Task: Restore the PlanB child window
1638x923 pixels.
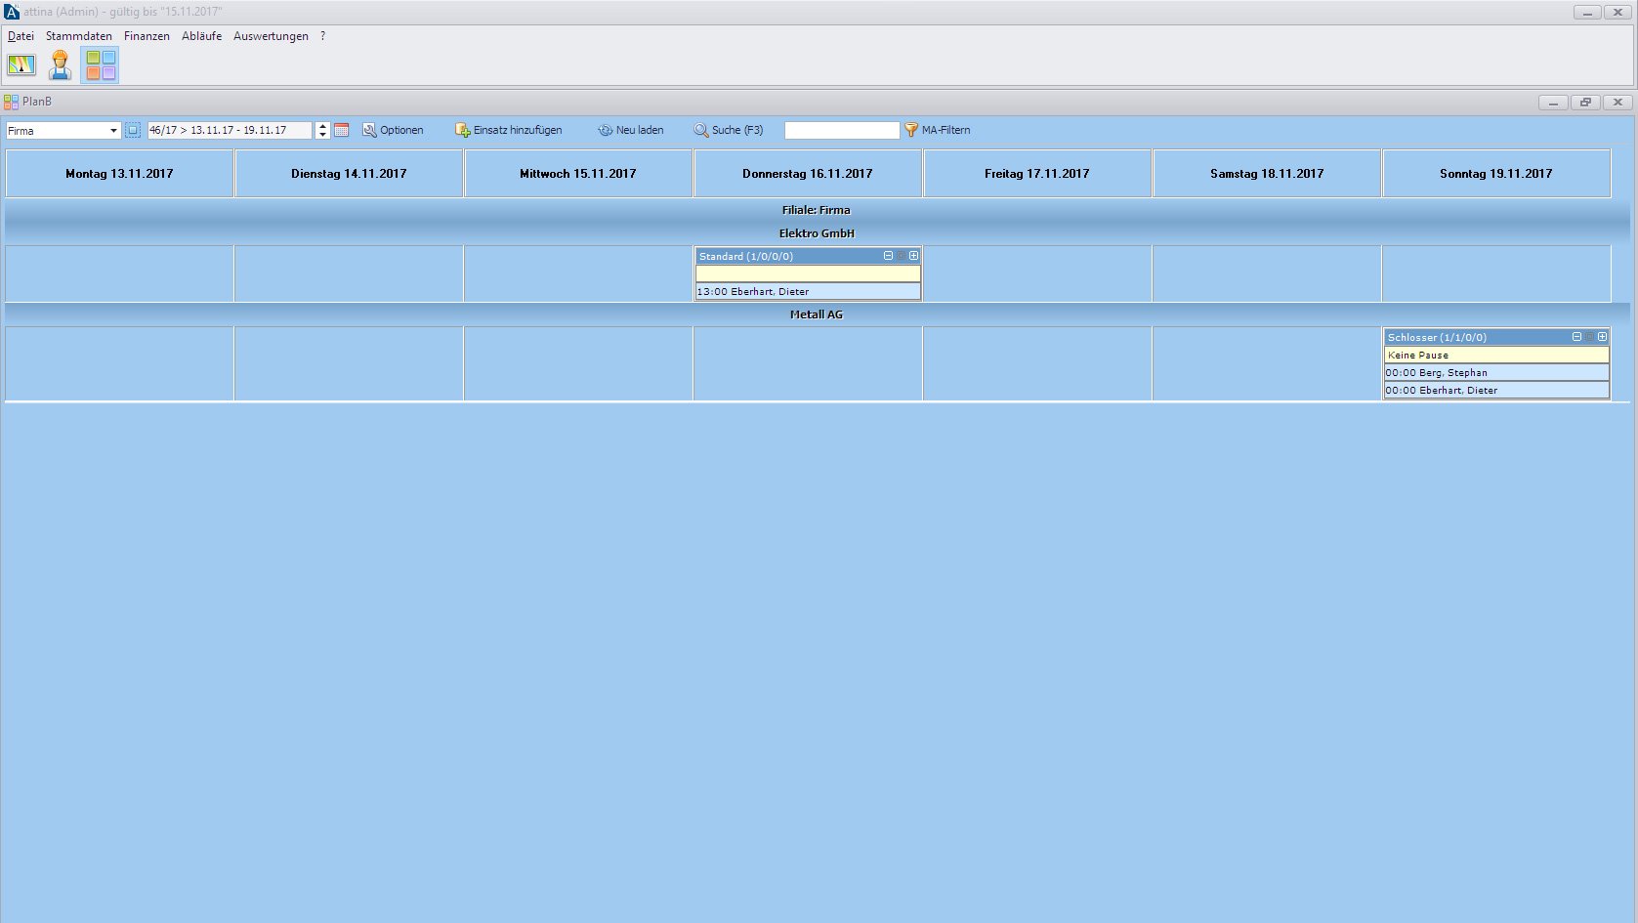Action: tap(1585, 102)
